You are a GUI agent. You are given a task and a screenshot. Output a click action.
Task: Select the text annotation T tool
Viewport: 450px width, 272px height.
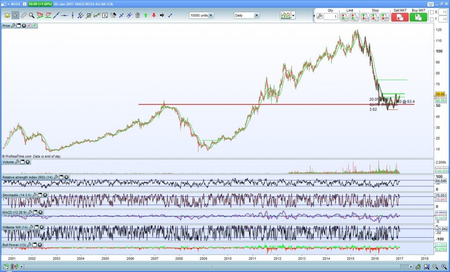105,15
